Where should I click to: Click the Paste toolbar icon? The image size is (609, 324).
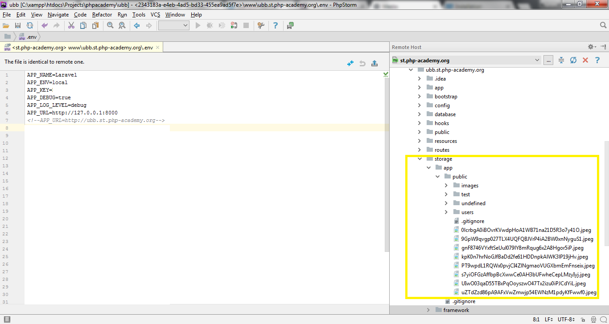[95, 26]
